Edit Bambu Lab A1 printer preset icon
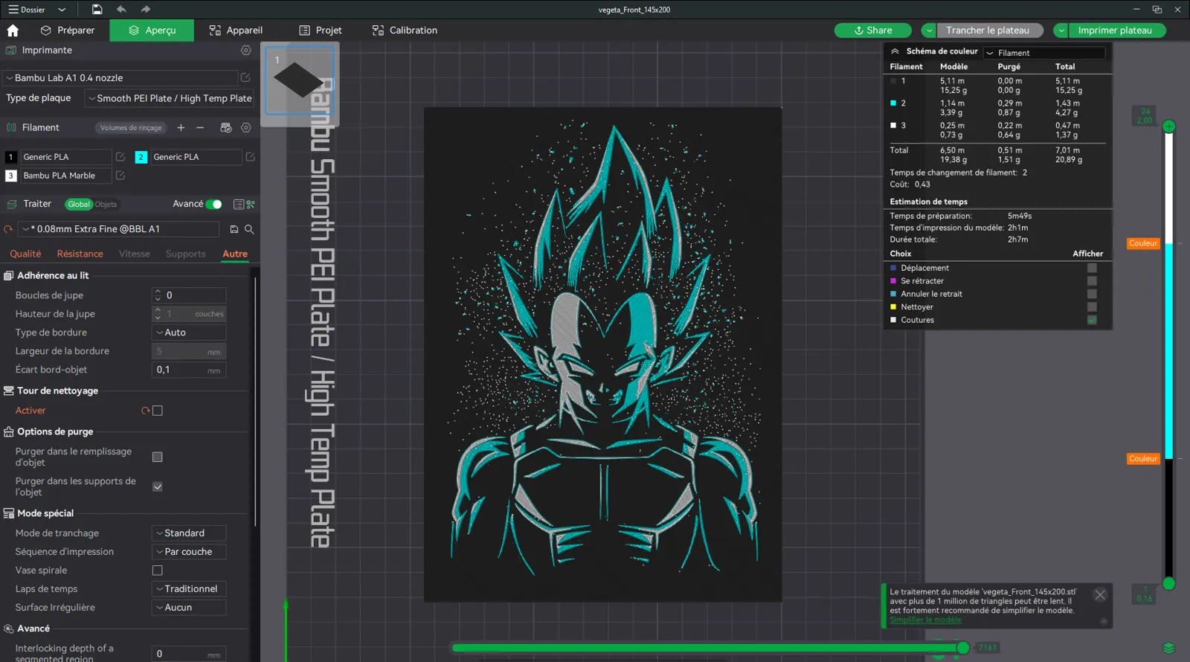1190x662 pixels. (x=245, y=77)
